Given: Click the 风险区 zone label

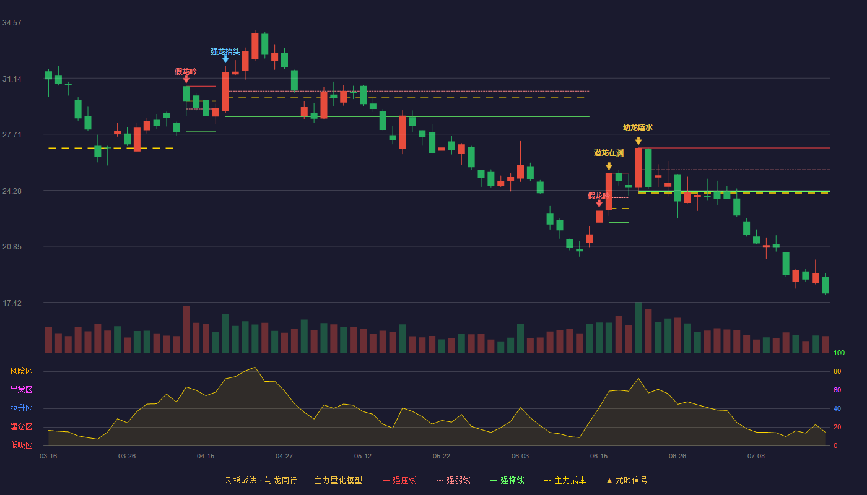Looking at the screenshot, I should (21, 371).
